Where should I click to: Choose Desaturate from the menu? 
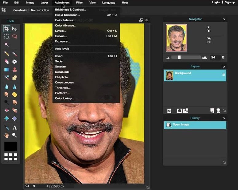coord(86,72)
